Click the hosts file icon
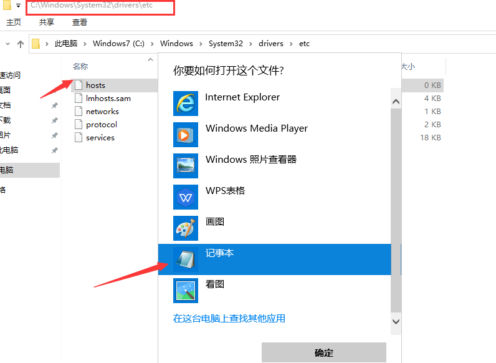496x363 pixels. 79,85
